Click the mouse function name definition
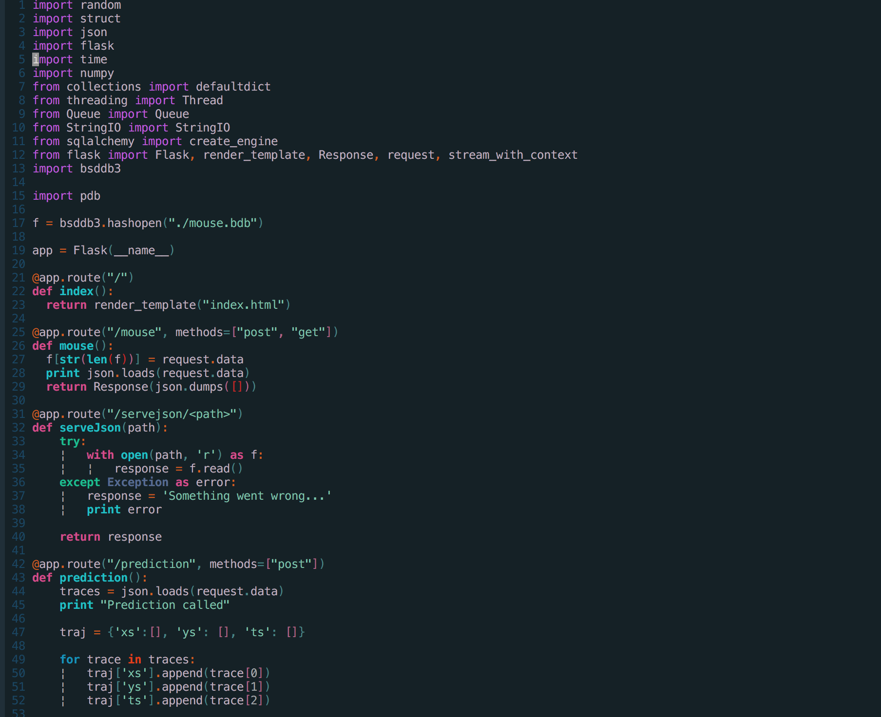The height and width of the screenshot is (717, 881). 77,346
